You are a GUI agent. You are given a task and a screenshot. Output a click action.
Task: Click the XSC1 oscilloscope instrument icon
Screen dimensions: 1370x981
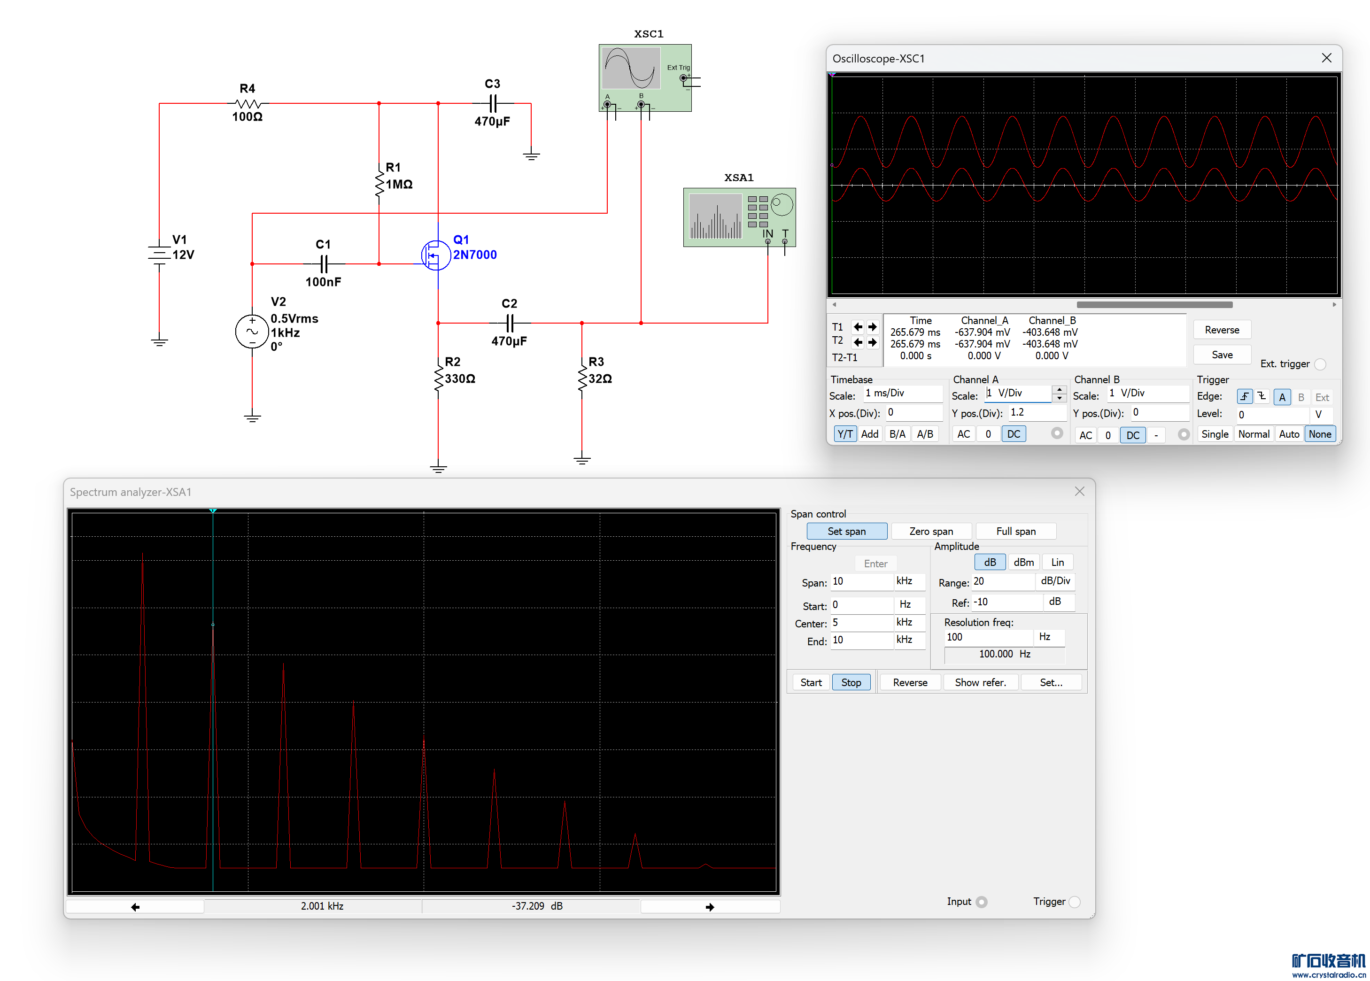click(x=645, y=77)
